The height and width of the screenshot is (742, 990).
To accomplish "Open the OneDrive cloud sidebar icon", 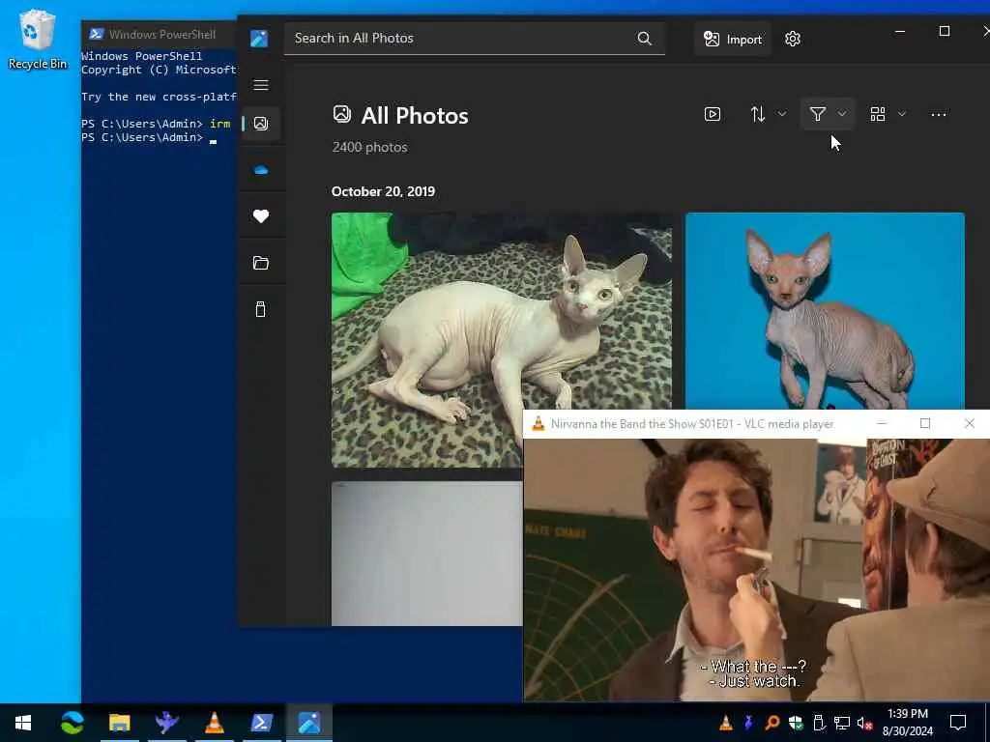I will coord(261,170).
